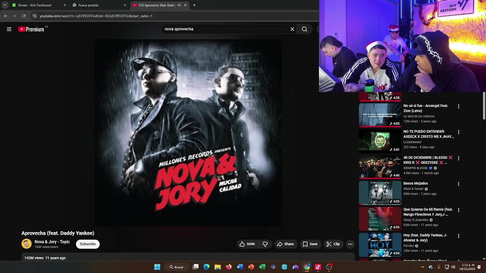Go back in browser history
The height and width of the screenshot is (273, 486).
(x=5, y=16)
